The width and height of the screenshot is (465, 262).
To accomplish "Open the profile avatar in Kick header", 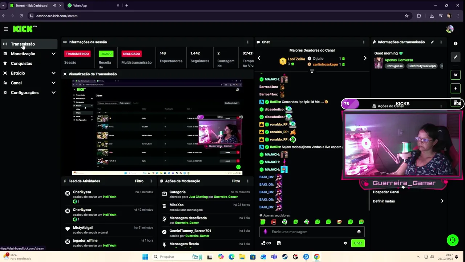I will [x=450, y=29].
